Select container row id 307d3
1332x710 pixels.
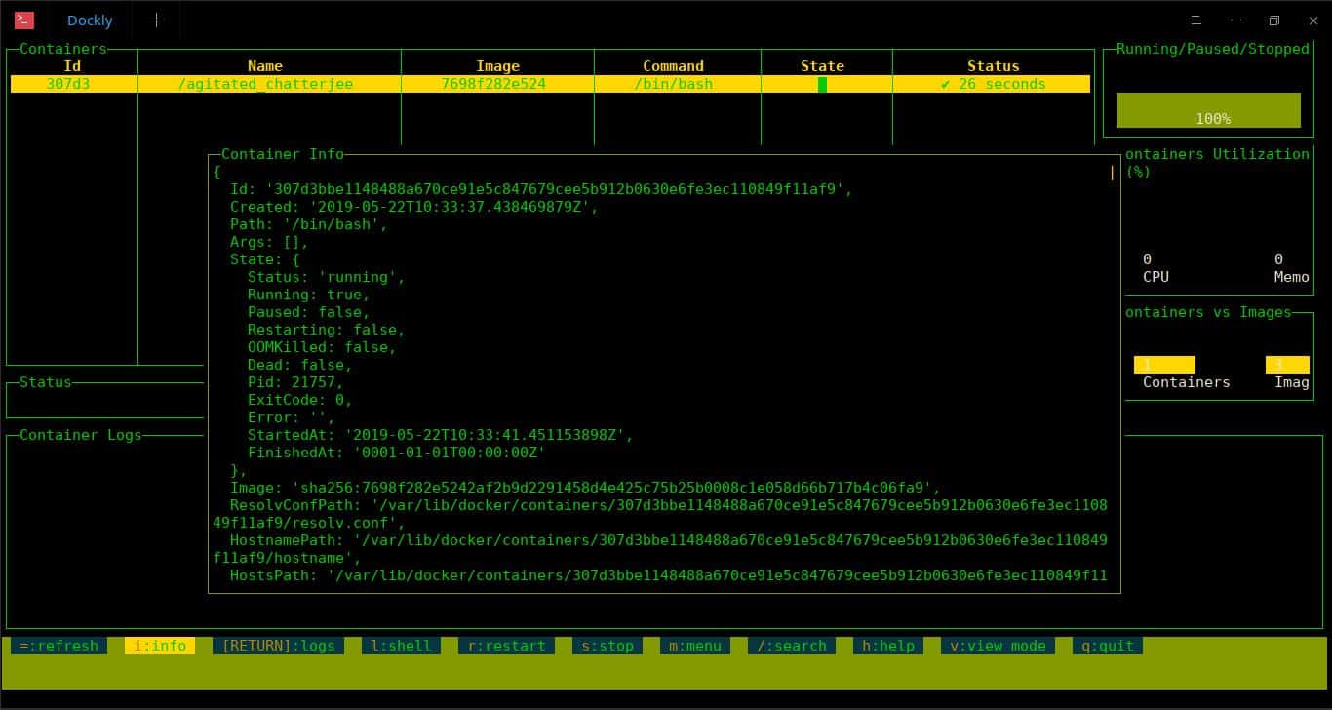(x=551, y=84)
